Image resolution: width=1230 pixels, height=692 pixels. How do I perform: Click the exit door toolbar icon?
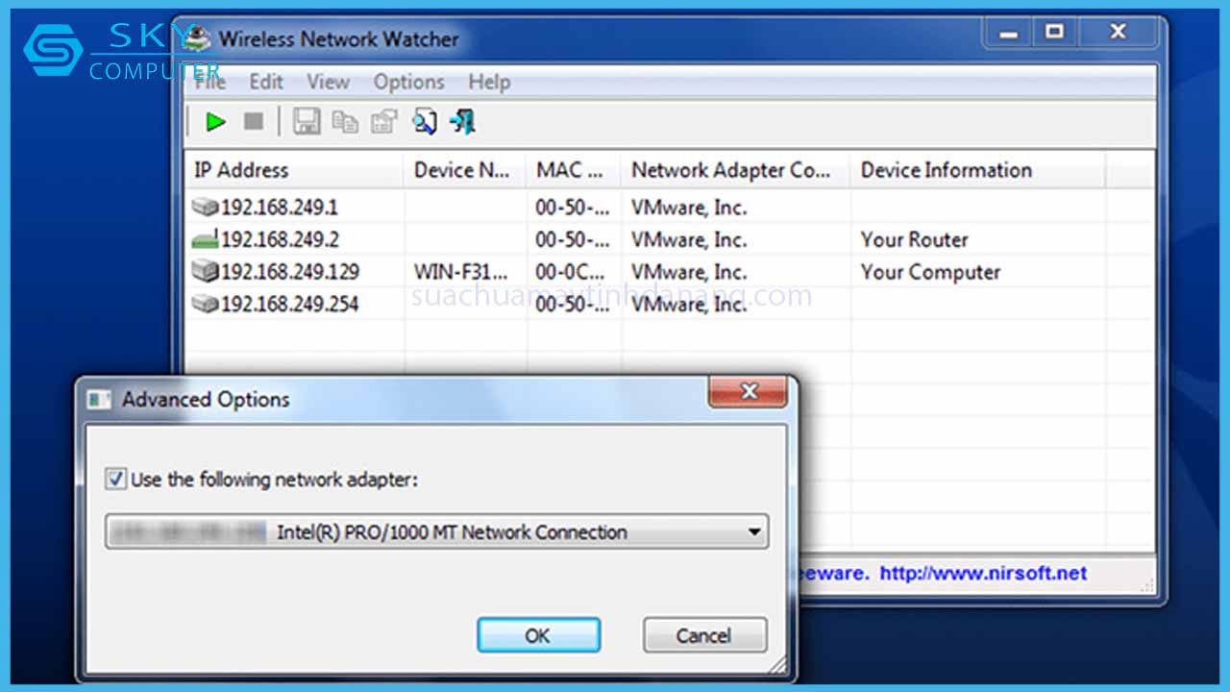click(x=463, y=121)
